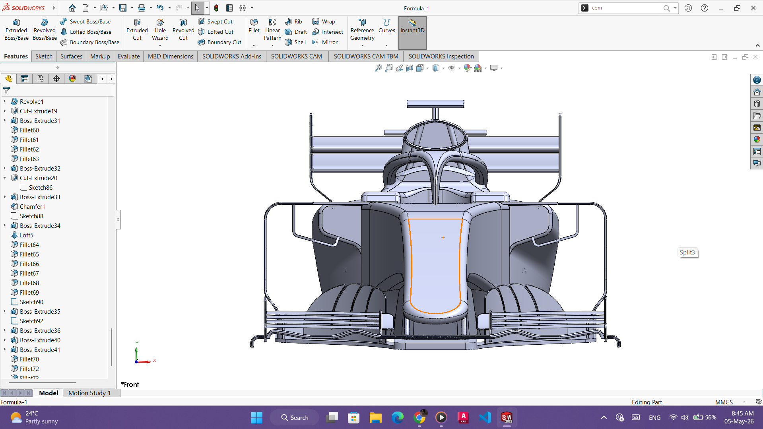The width and height of the screenshot is (763, 429).
Task: Click Zoom to Fit in view toolbar
Action: pos(378,68)
